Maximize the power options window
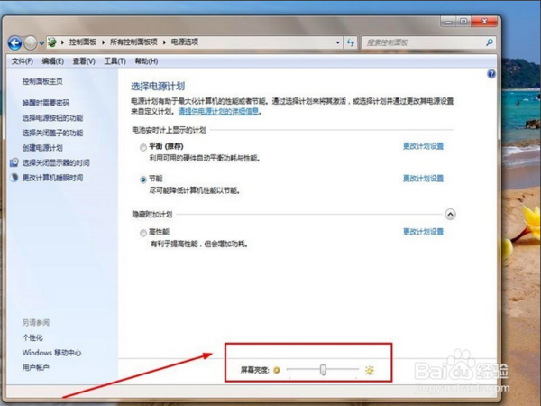Image resolution: width=541 pixels, height=406 pixels. click(x=463, y=22)
